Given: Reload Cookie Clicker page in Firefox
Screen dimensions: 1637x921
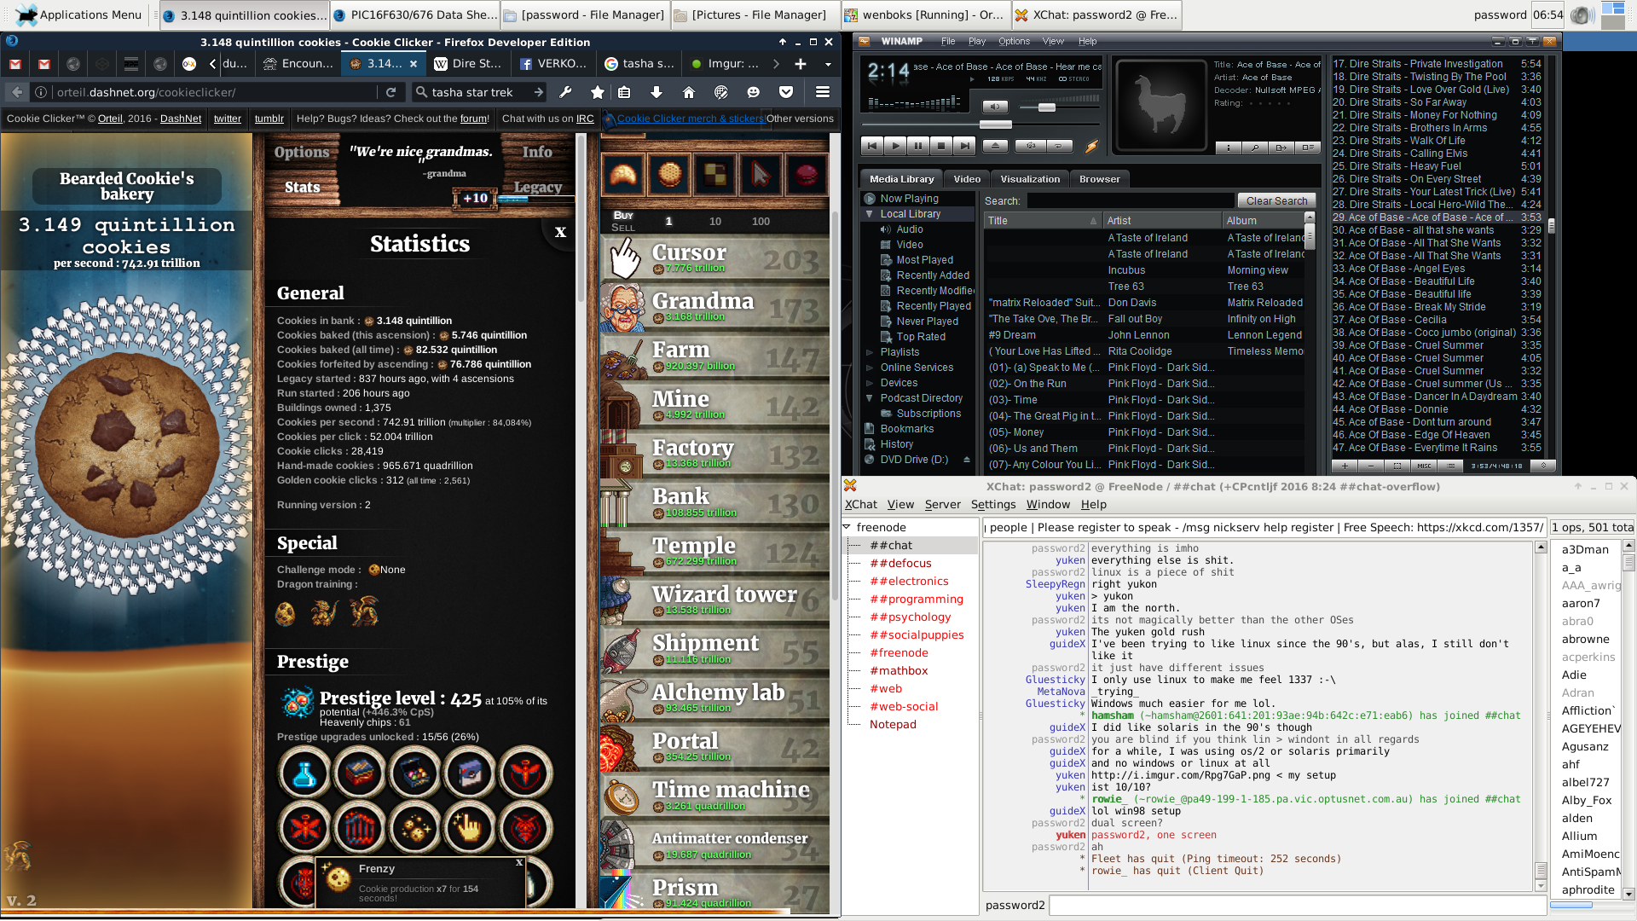Looking at the screenshot, I should coord(390,92).
